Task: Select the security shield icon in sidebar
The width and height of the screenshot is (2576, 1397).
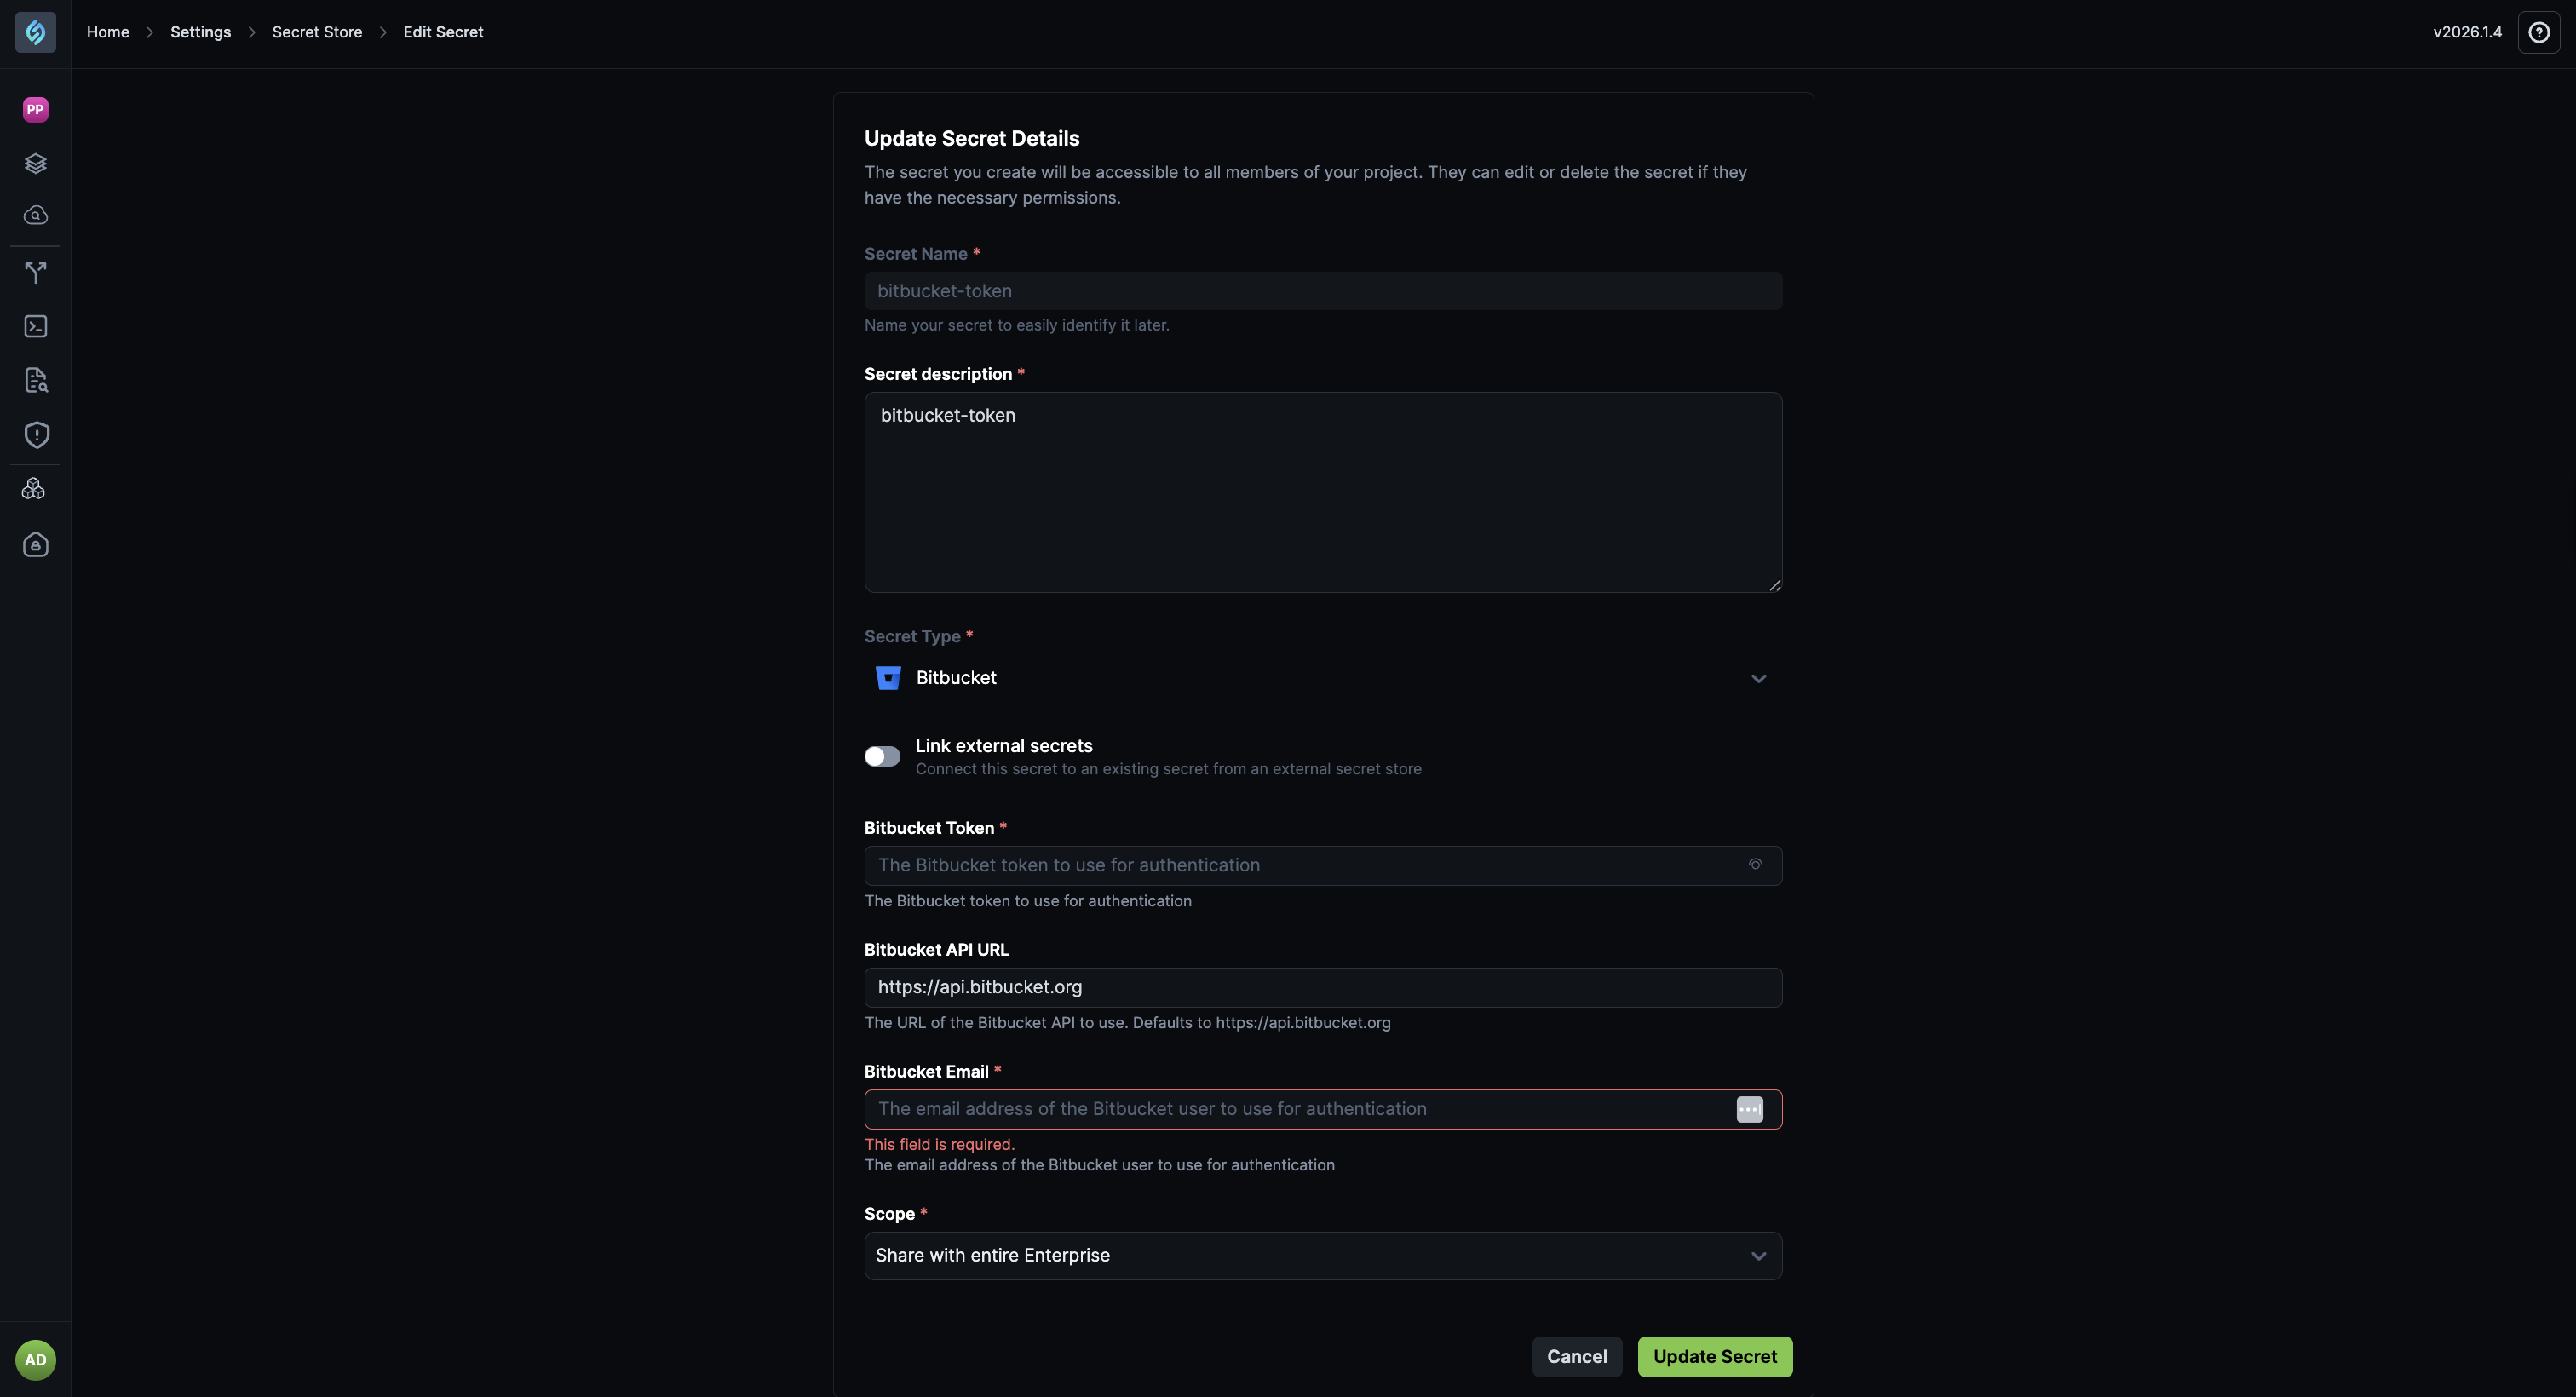Action: tap(36, 434)
